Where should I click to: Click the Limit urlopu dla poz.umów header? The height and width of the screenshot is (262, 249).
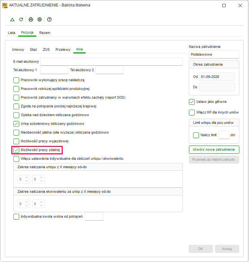pyautogui.click(x=214, y=123)
